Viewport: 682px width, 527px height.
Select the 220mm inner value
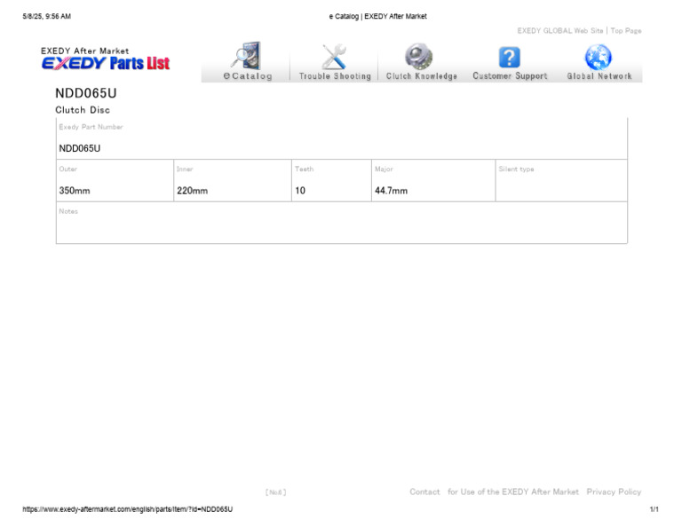(192, 191)
